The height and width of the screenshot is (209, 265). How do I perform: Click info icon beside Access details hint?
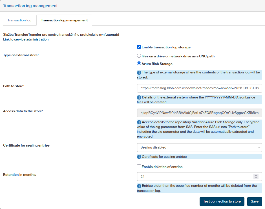139,122
